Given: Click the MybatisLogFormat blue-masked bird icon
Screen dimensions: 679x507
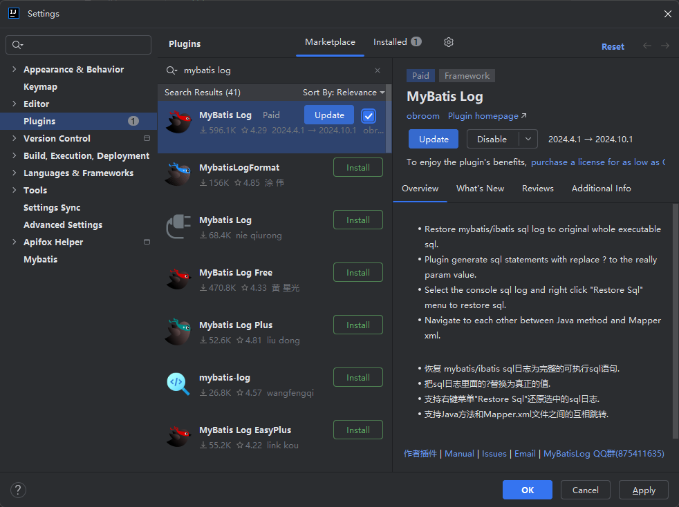Looking at the screenshot, I should point(178,175).
